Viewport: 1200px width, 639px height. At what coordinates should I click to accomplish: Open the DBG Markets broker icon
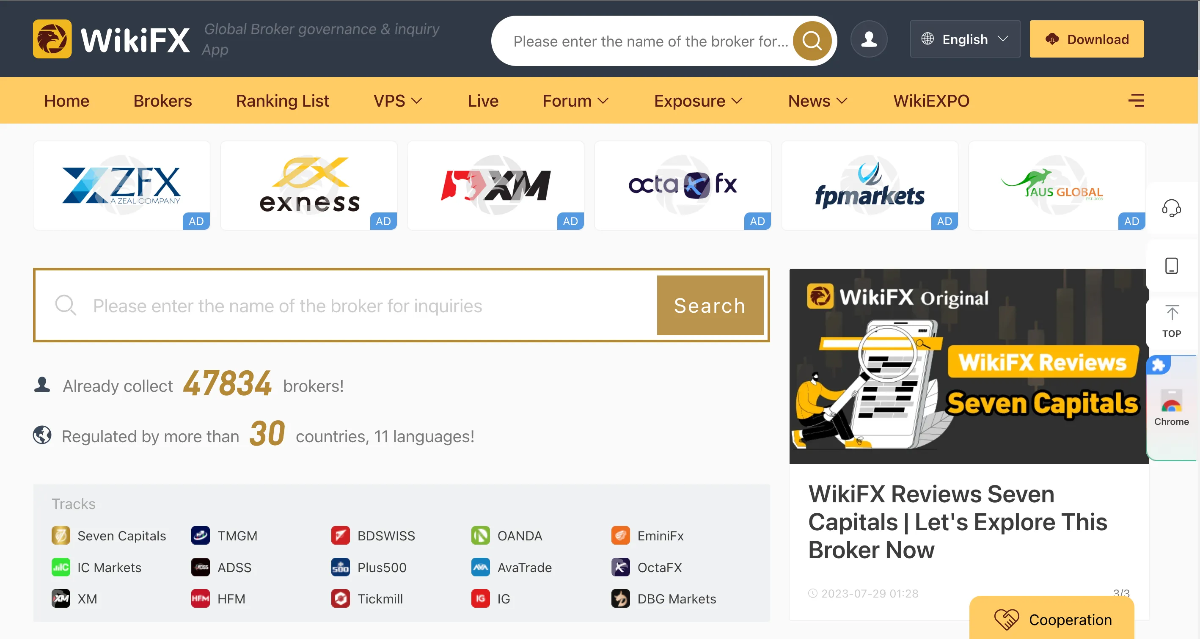(621, 598)
